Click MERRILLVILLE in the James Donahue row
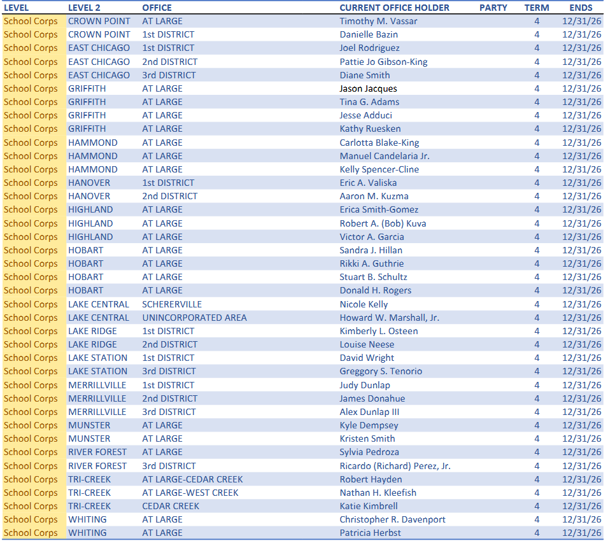The image size is (608, 541). tap(97, 398)
